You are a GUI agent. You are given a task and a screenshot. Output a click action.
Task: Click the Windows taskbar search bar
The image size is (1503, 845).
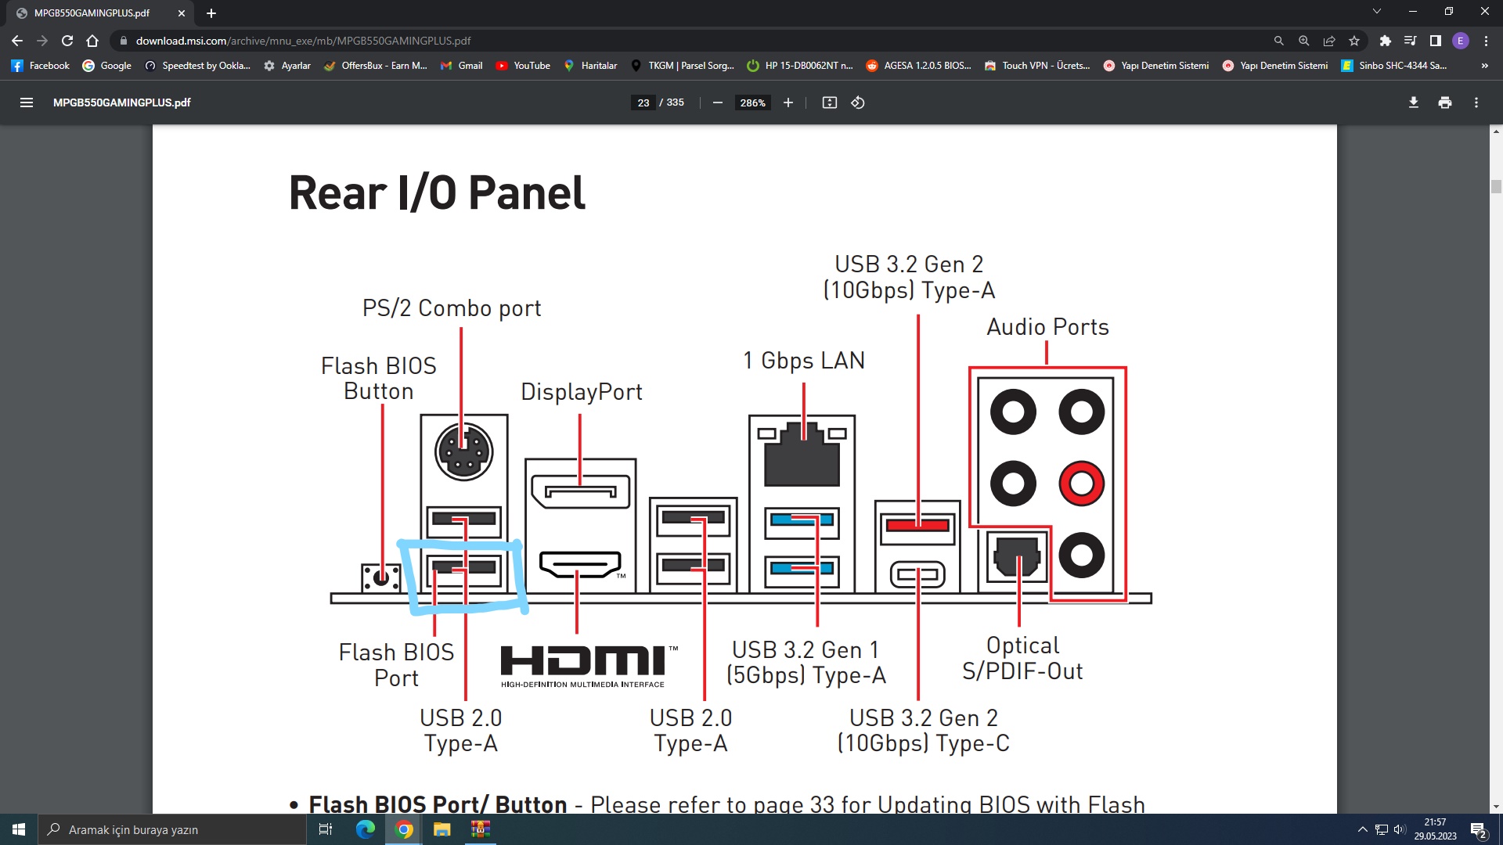tap(179, 829)
